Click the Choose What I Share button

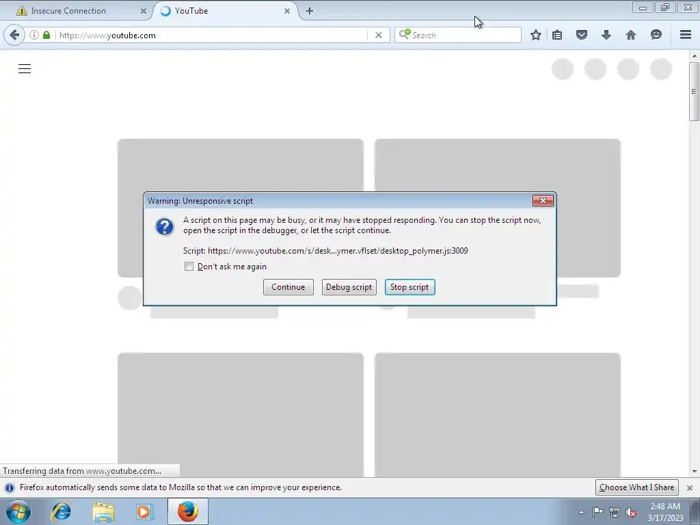click(636, 487)
